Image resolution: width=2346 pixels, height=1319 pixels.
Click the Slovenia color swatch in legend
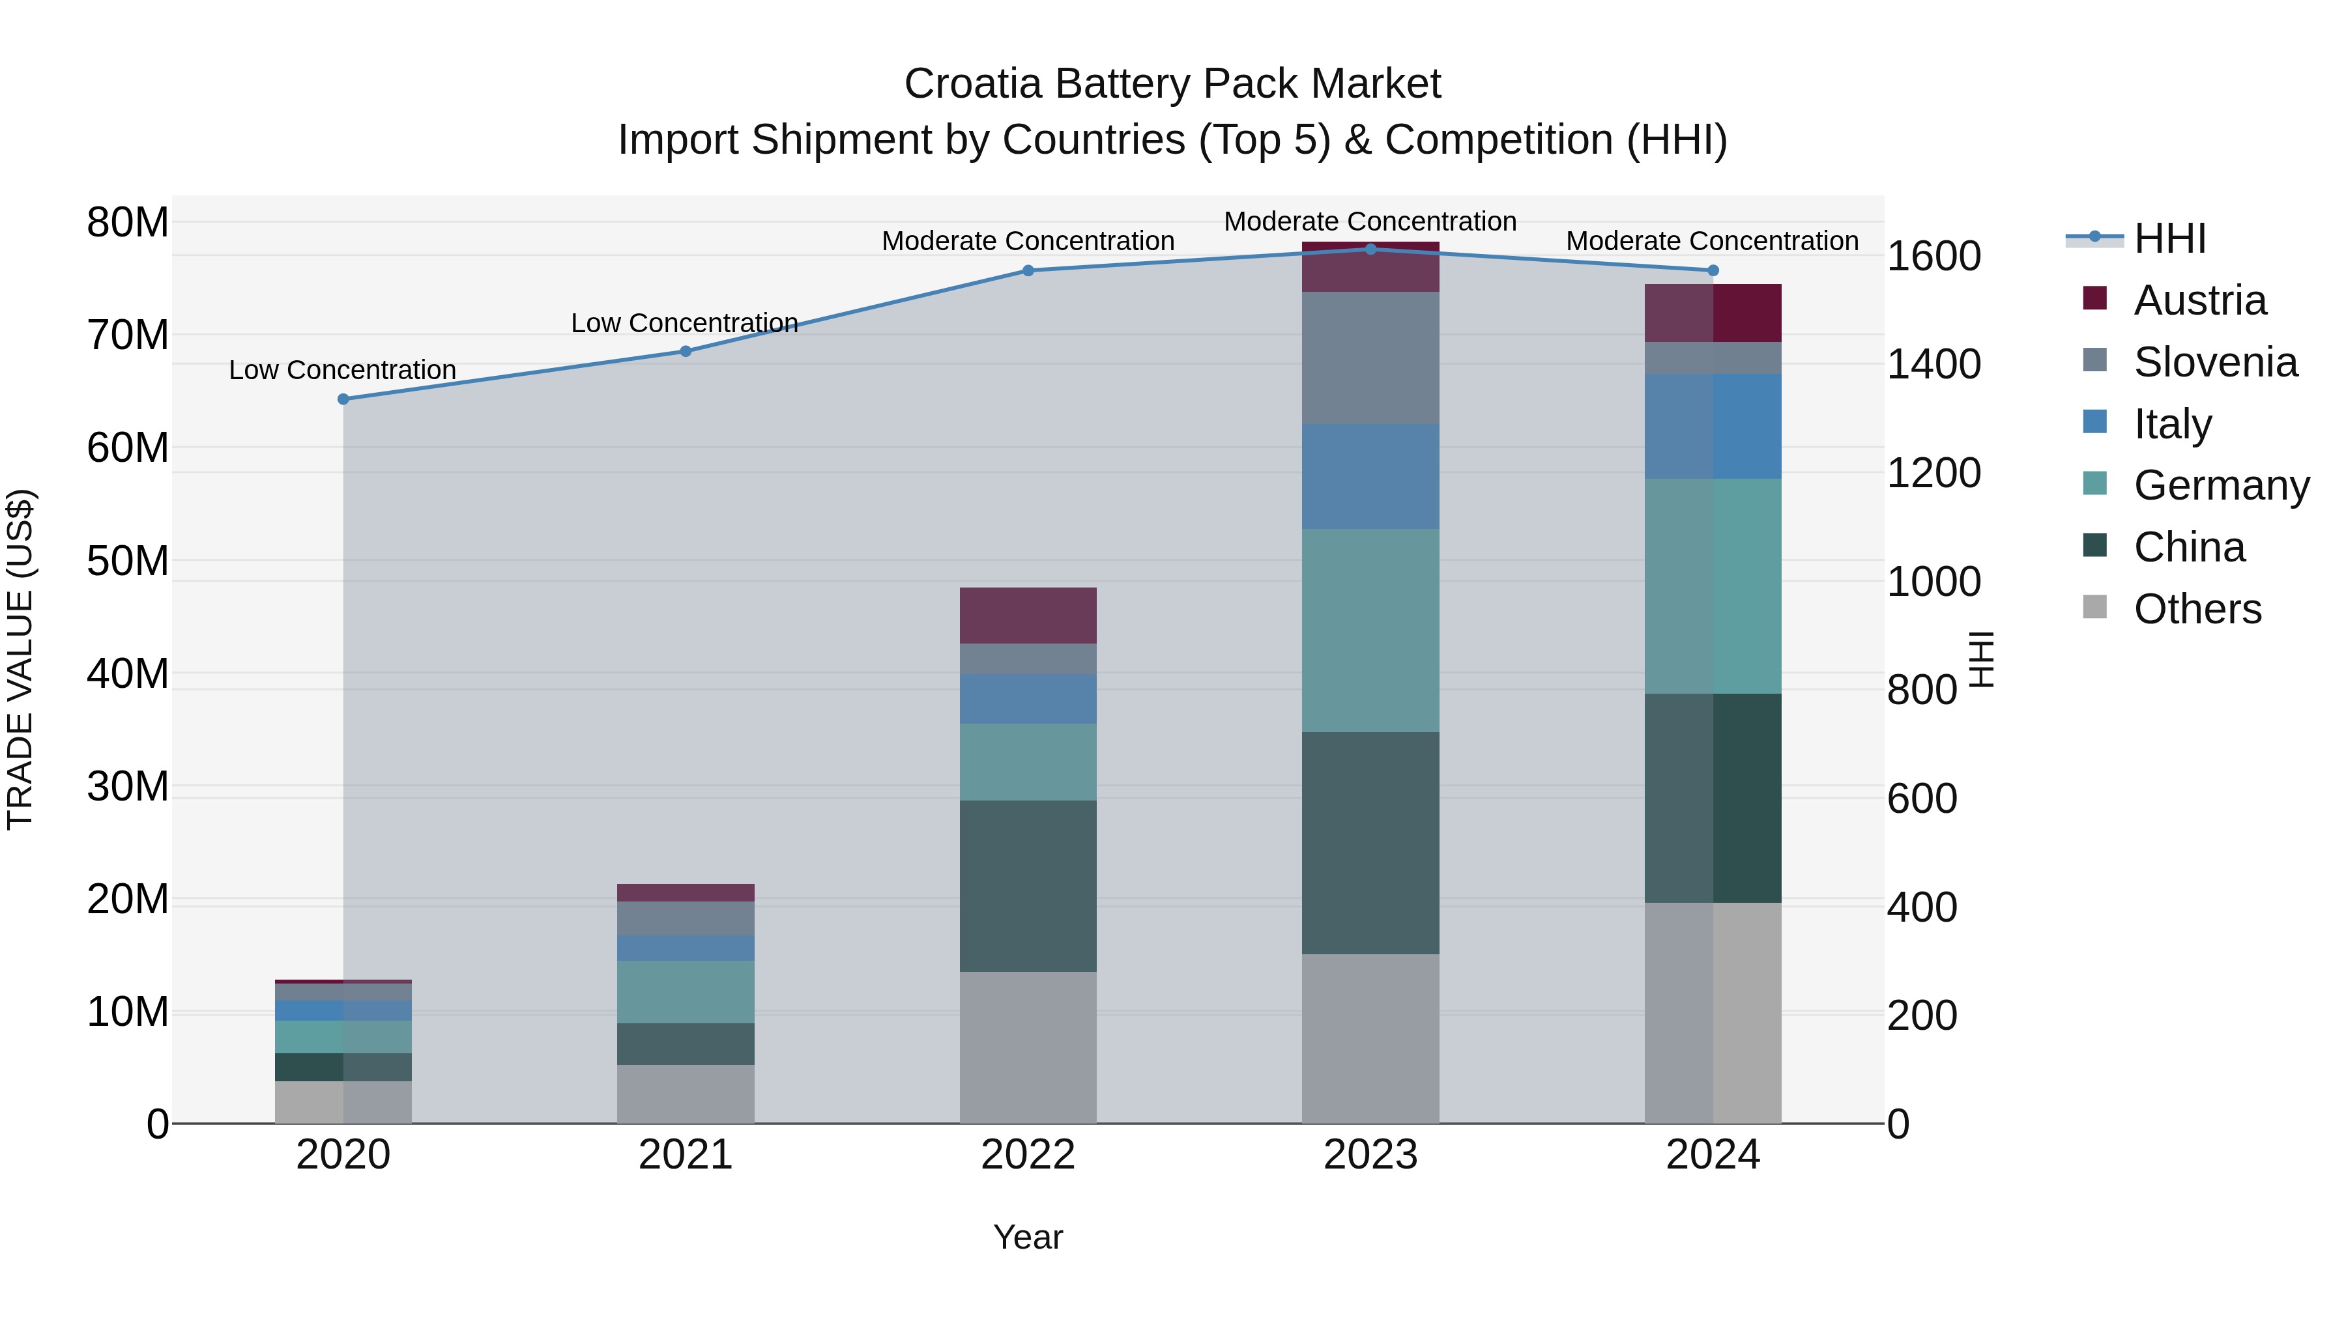(x=2094, y=360)
